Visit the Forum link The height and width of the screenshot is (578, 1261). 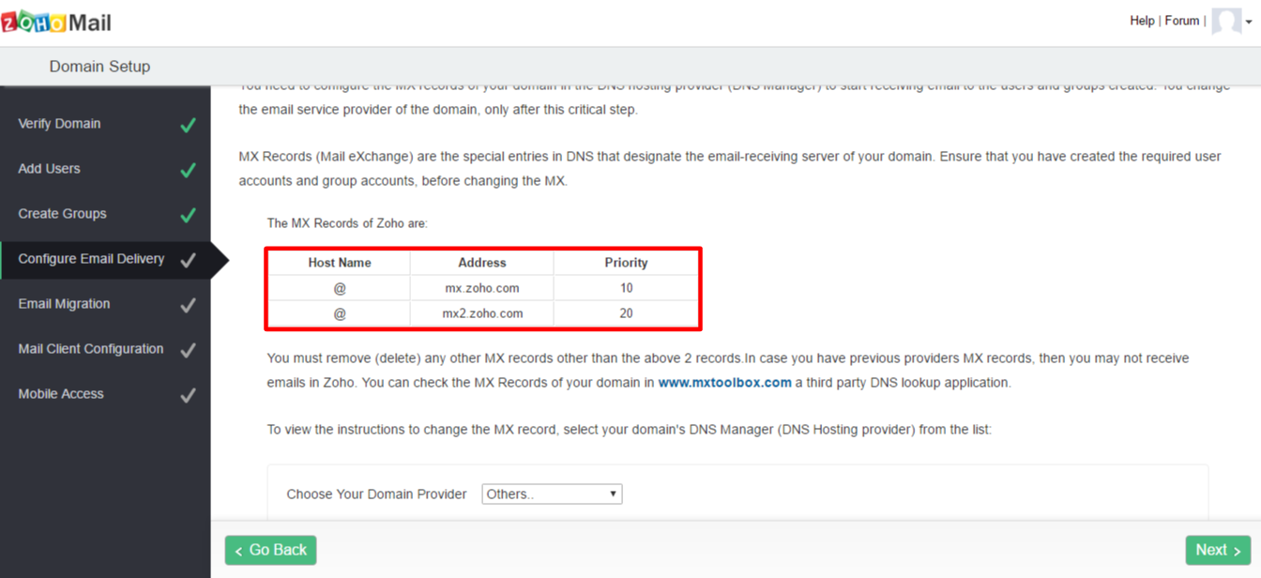(1182, 21)
